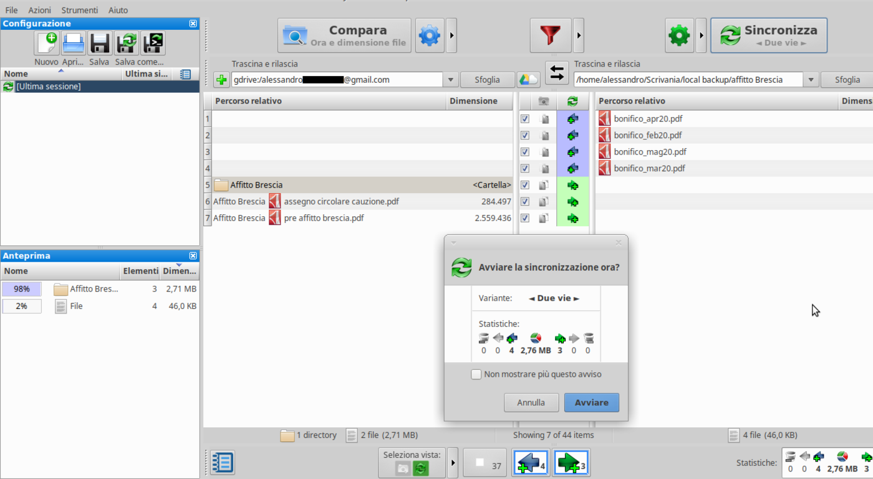Add a folder pair with green plus
The image size is (873, 479).
(x=221, y=80)
